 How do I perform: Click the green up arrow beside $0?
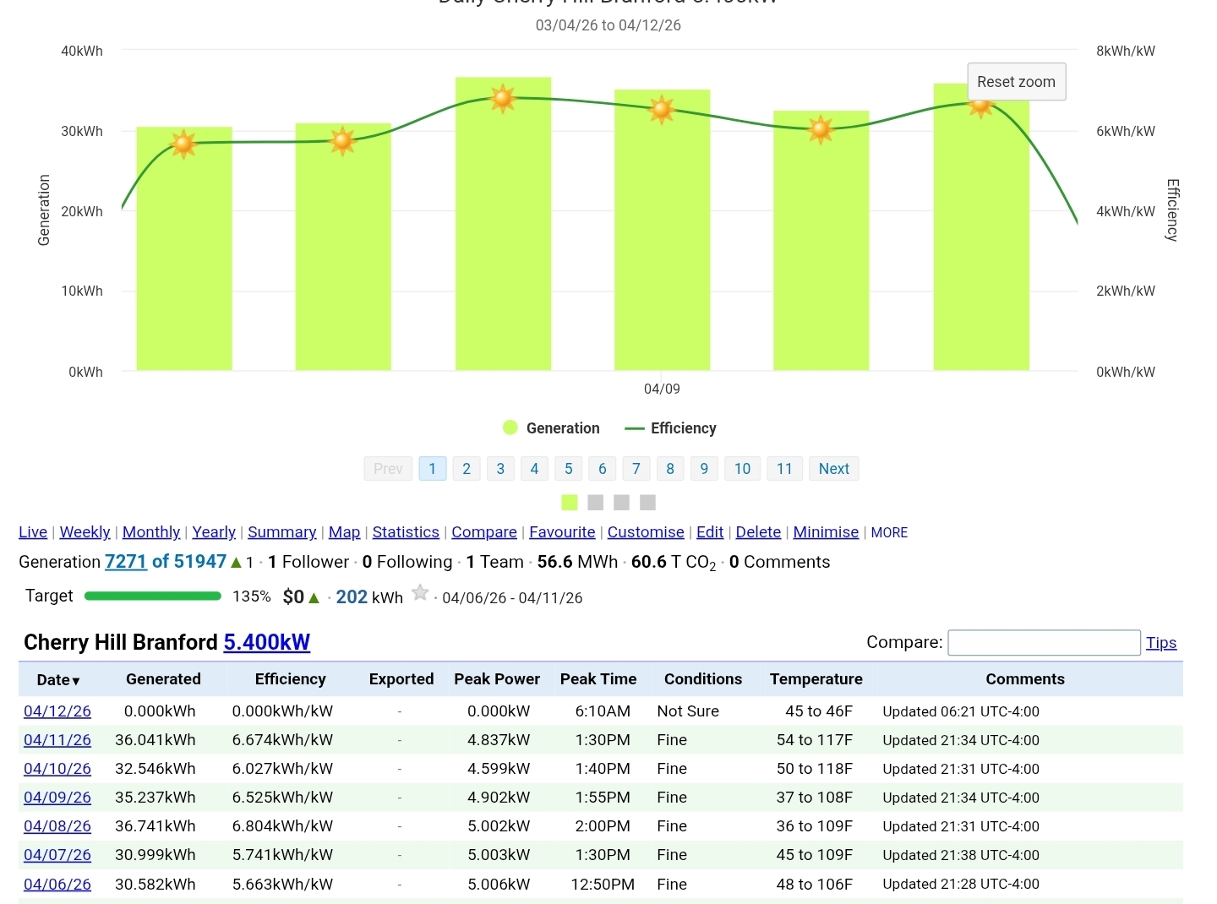coord(314,598)
